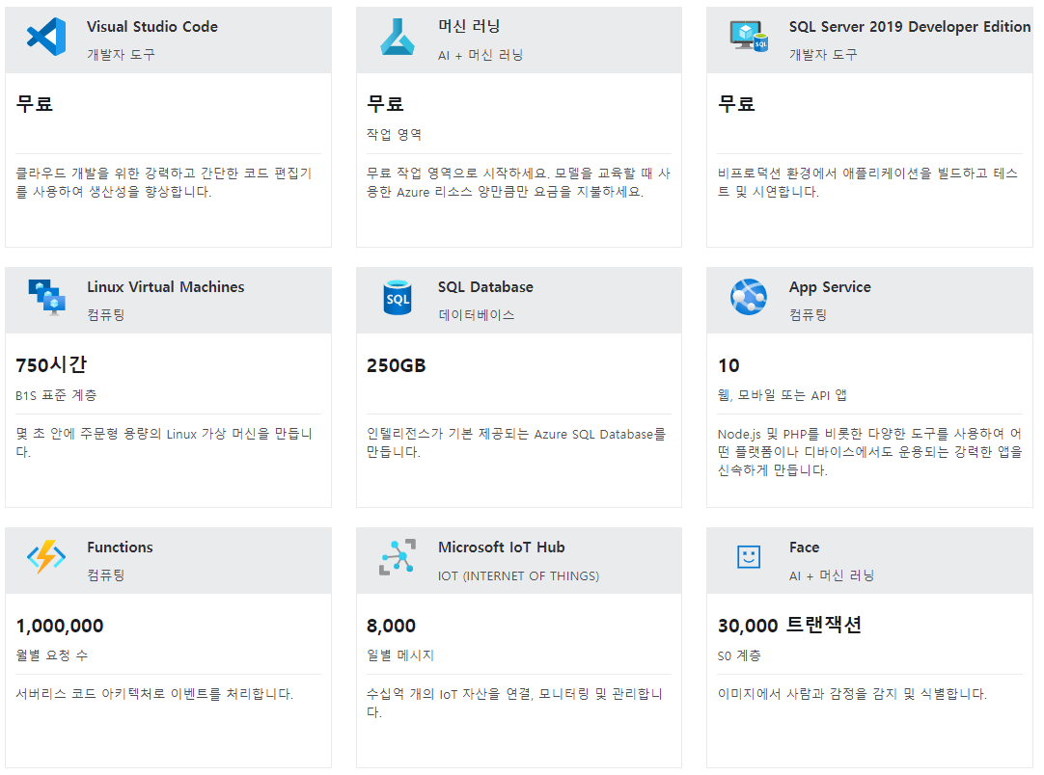Click the Microsoft IoT Hub icon
This screenshot has width=1044, height=775.
click(398, 557)
